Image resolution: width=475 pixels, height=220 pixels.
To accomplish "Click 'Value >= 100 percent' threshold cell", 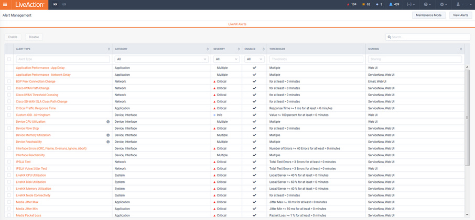I will 299,115.
